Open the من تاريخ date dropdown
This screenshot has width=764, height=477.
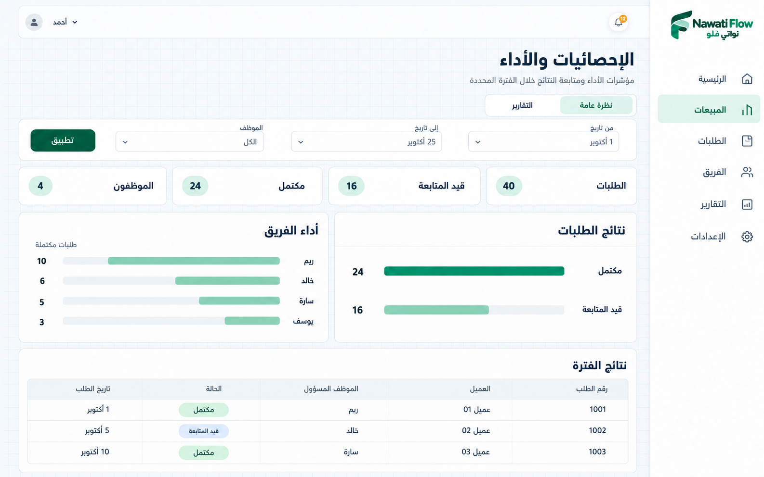543,142
